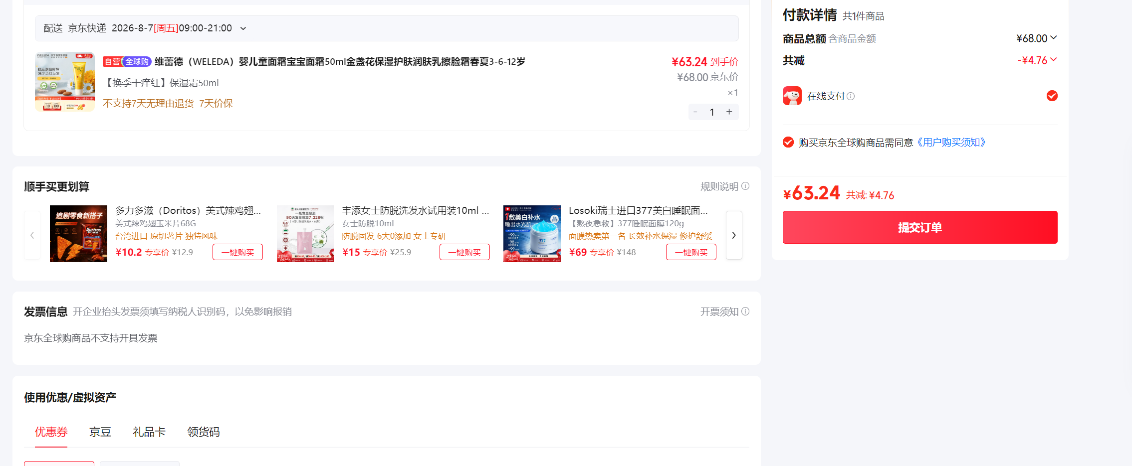
Task: Open the WELEDA baby face cream title
Action: click(x=340, y=62)
